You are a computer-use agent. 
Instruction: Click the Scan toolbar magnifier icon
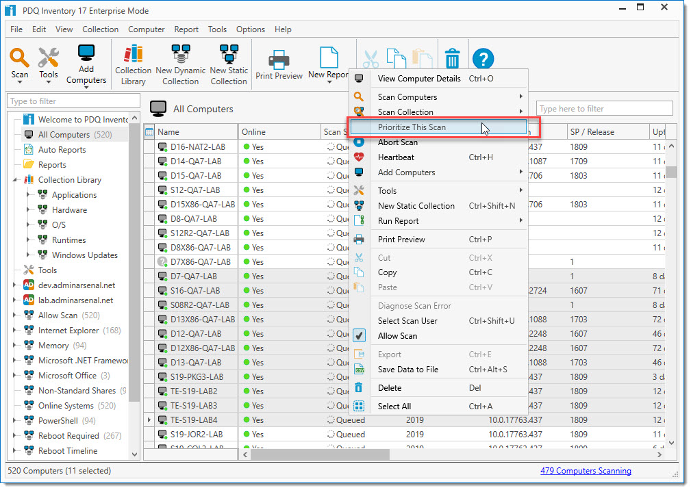19,57
